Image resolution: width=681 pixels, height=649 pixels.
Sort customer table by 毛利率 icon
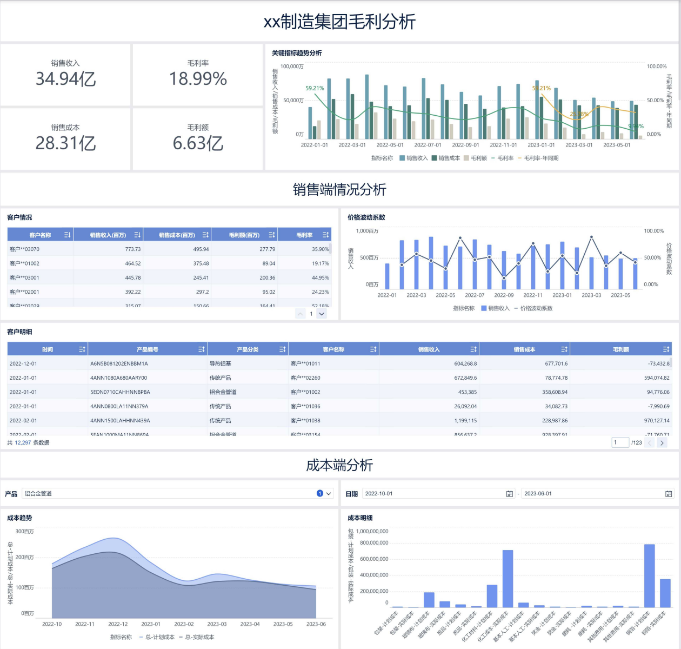tap(325, 235)
